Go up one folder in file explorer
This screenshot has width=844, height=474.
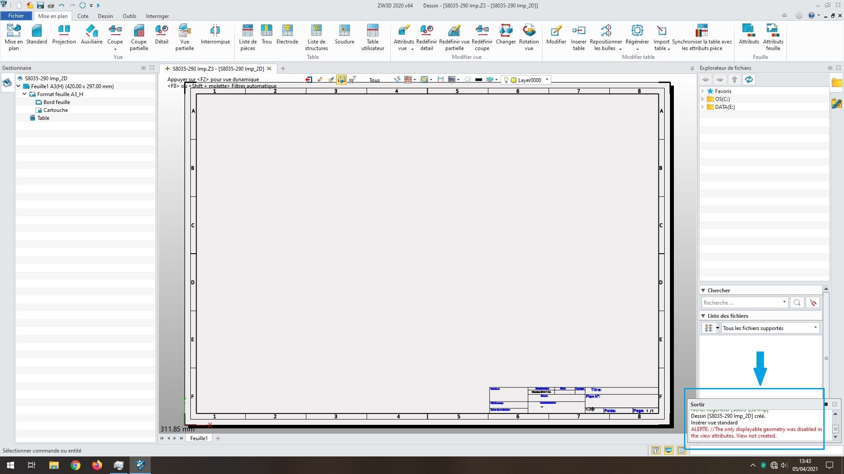tap(735, 79)
